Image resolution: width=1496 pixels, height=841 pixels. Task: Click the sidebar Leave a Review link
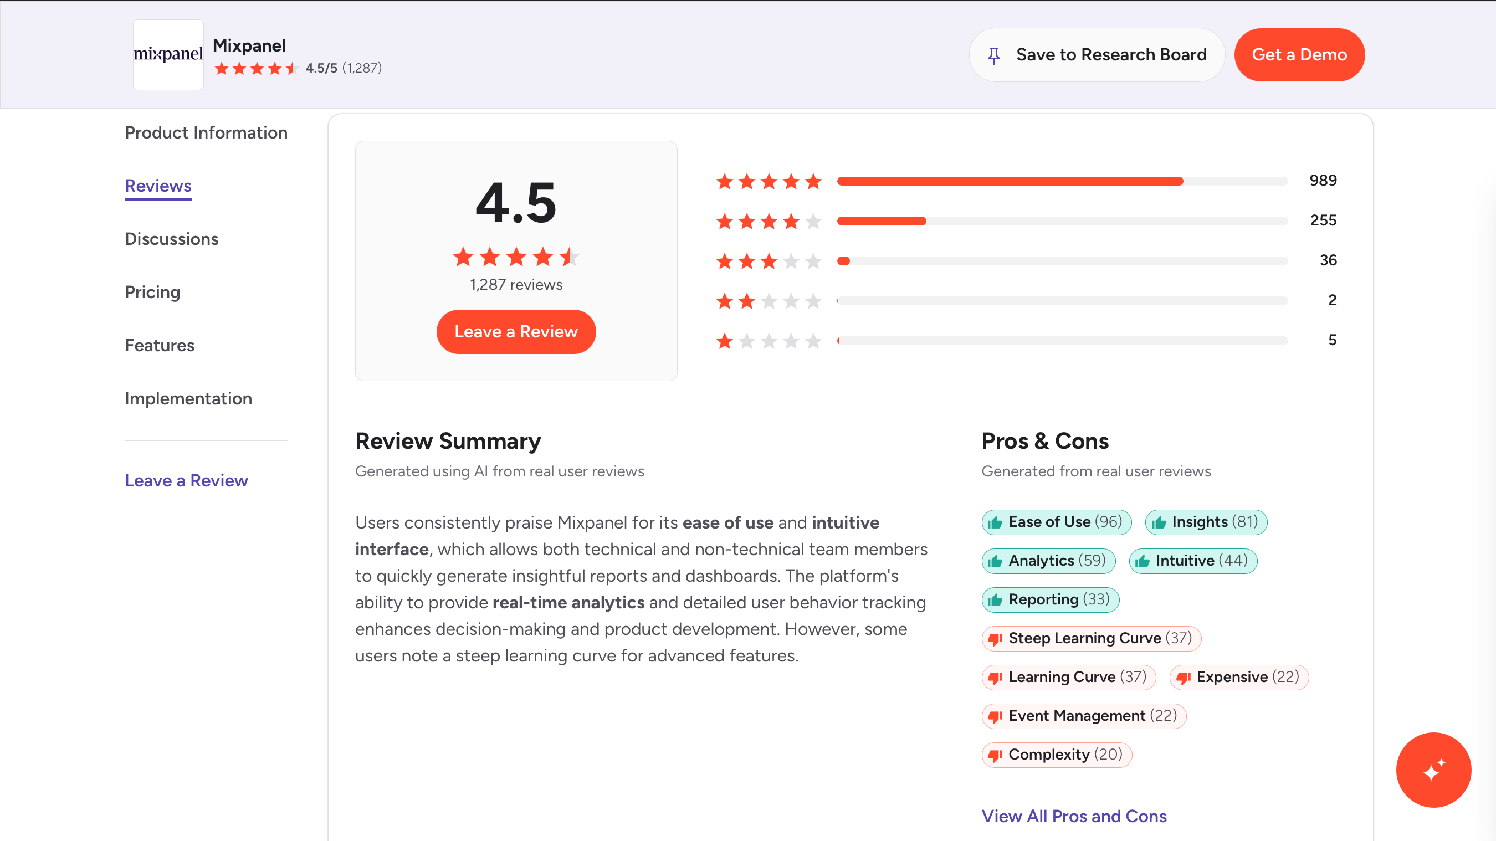click(186, 480)
